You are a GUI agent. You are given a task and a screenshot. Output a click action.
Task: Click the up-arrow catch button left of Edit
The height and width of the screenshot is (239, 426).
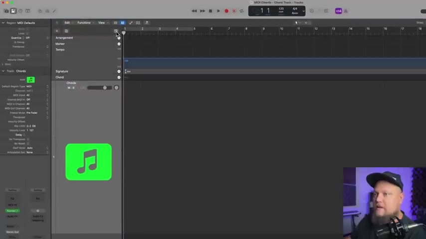coord(57,23)
